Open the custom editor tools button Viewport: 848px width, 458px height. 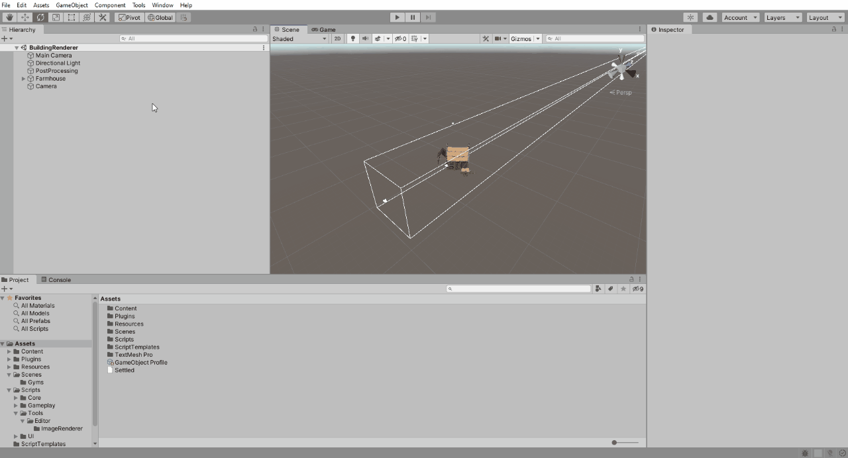(x=103, y=17)
